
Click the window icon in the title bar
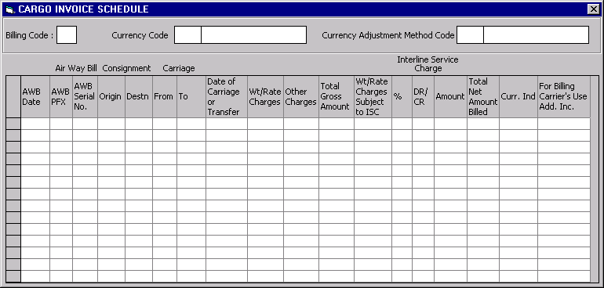[x=10, y=9]
